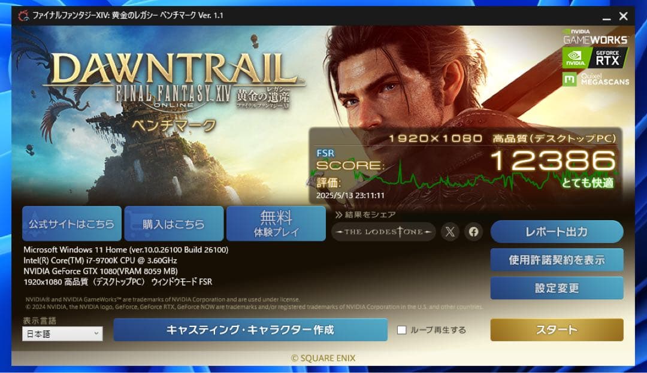Viewport: 647px width, 373px height.
Task: Open 無料体験プレイ free trial link
Action: coord(276,223)
